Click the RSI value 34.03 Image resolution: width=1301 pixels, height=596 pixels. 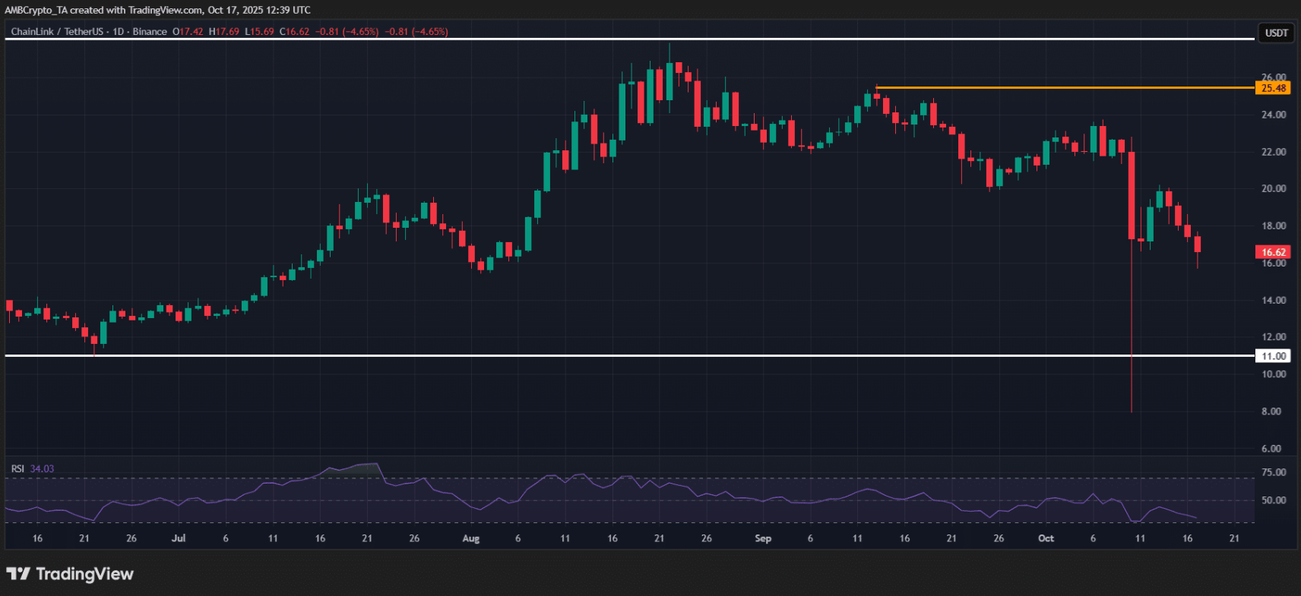(x=42, y=469)
